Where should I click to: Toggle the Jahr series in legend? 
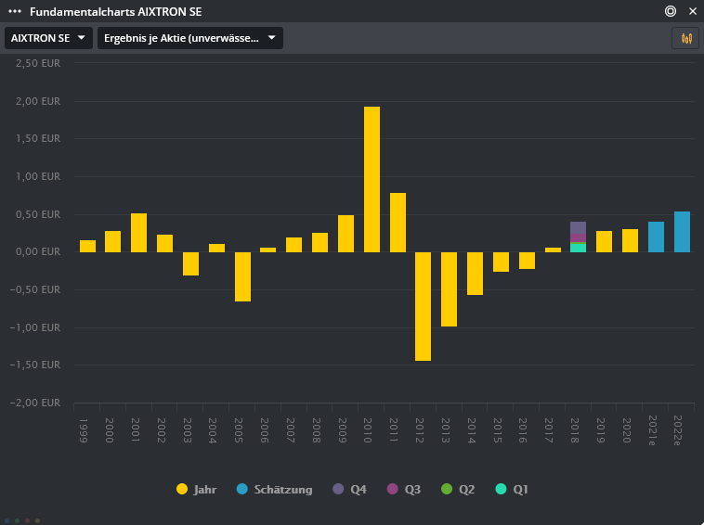point(197,489)
